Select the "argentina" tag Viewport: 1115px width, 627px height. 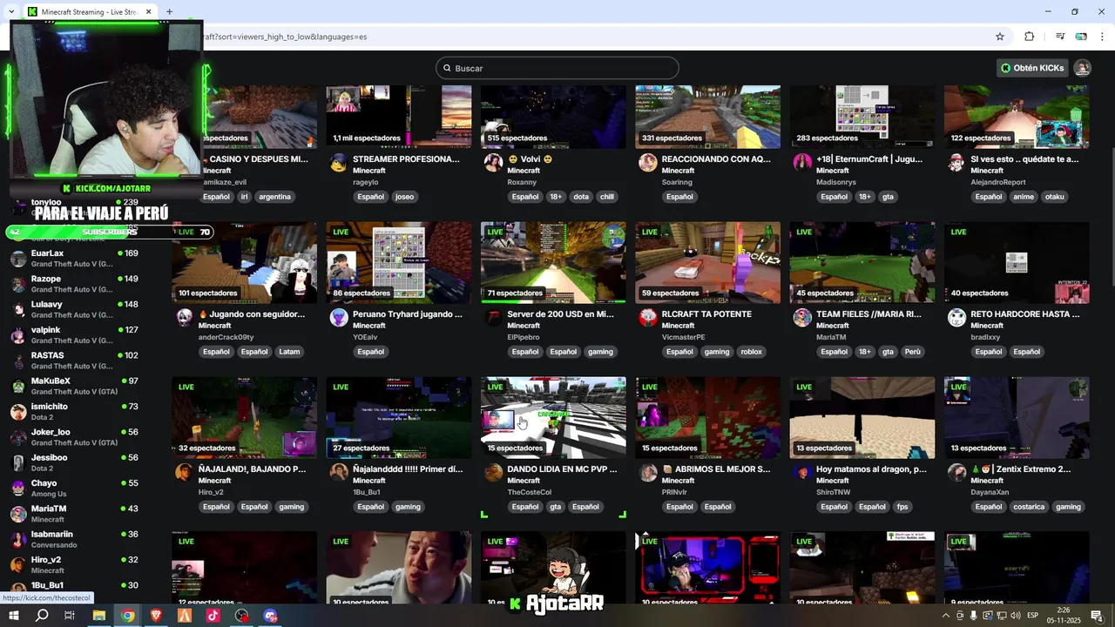tap(274, 197)
